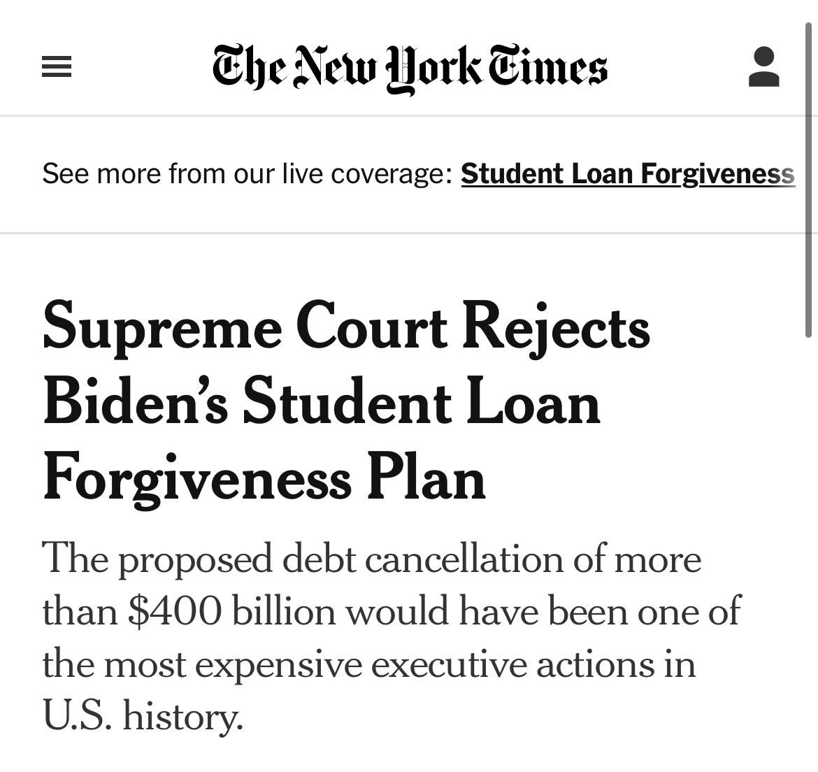Click the "$400 billion" figure in the summary

tap(231, 611)
